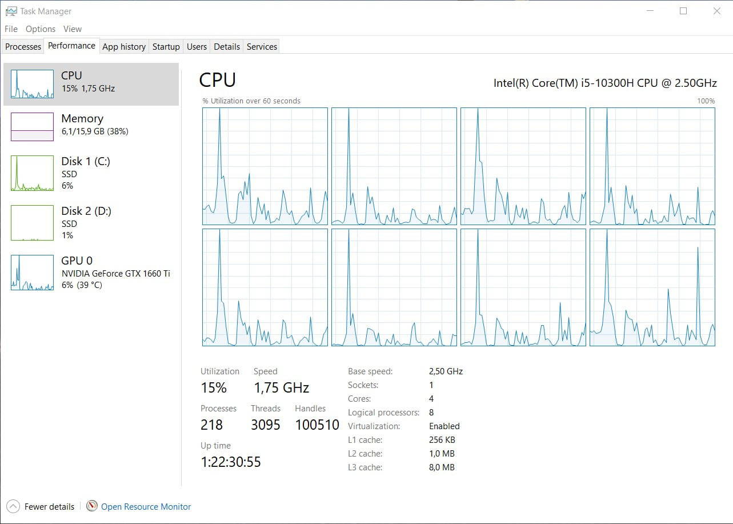Click the Task Manager title bar icon
The image size is (733, 524).
click(11, 11)
